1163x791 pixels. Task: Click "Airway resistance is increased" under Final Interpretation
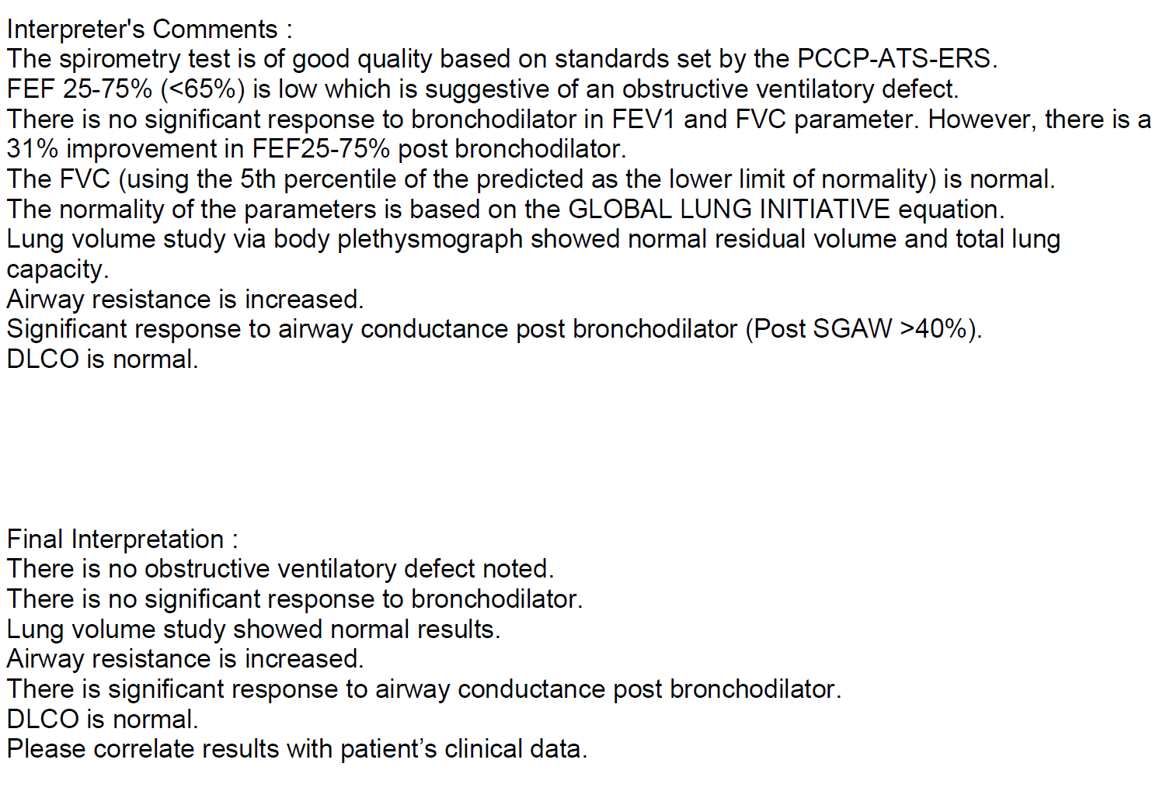coord(185,659)
